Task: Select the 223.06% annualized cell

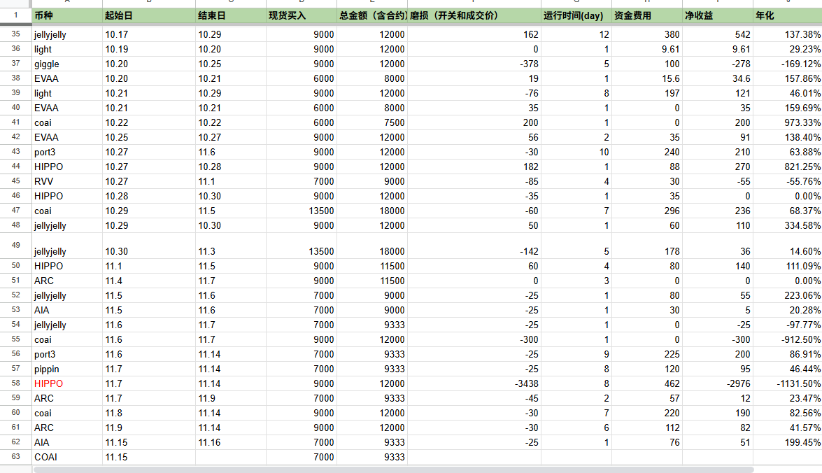Action: (788, 295)
